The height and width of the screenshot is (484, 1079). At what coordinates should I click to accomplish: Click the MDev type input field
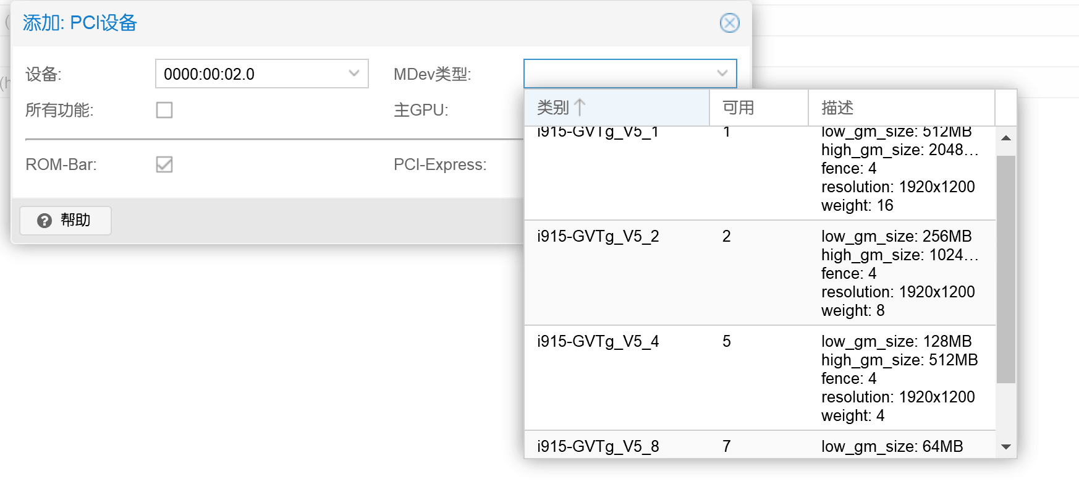[x=618, y=74]
